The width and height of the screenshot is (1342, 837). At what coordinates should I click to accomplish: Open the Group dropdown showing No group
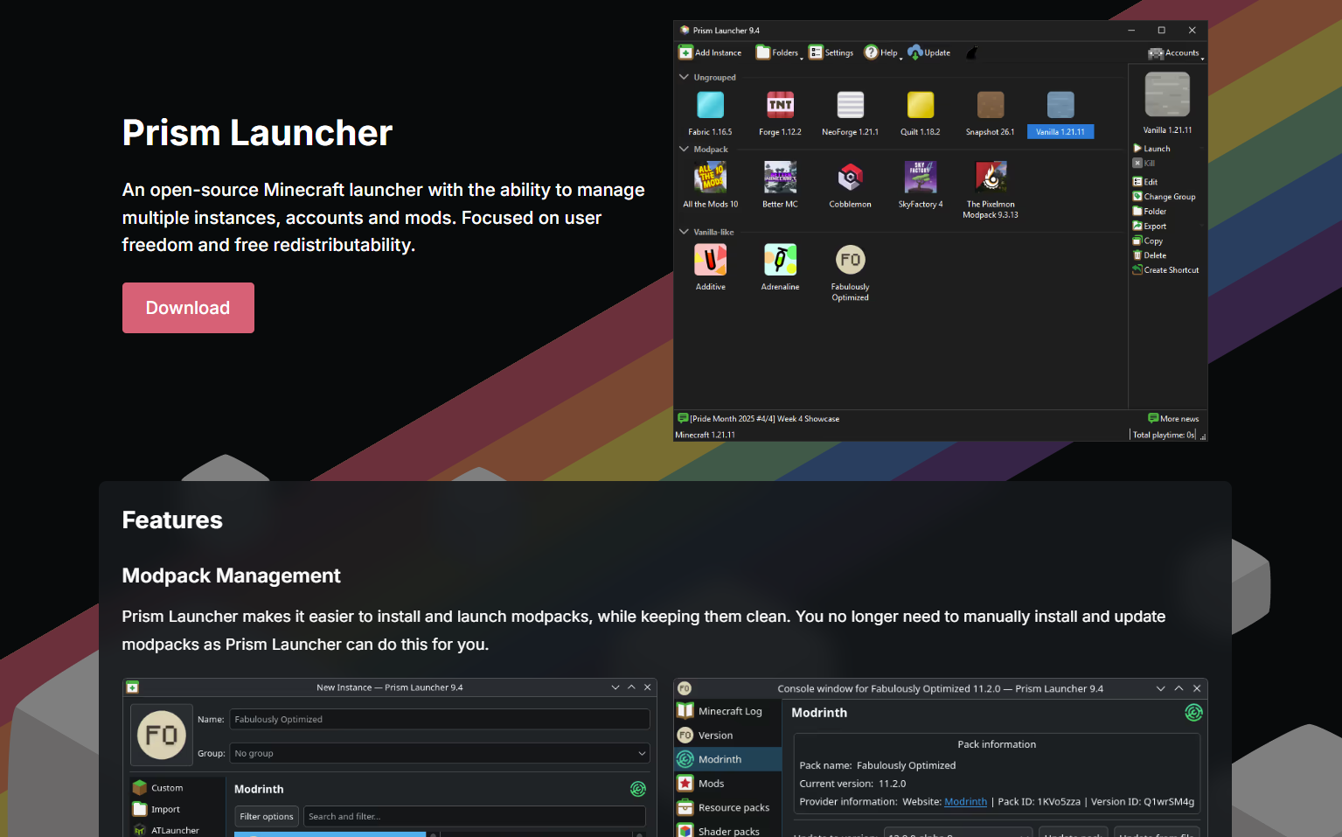click(x=440, y=753)
